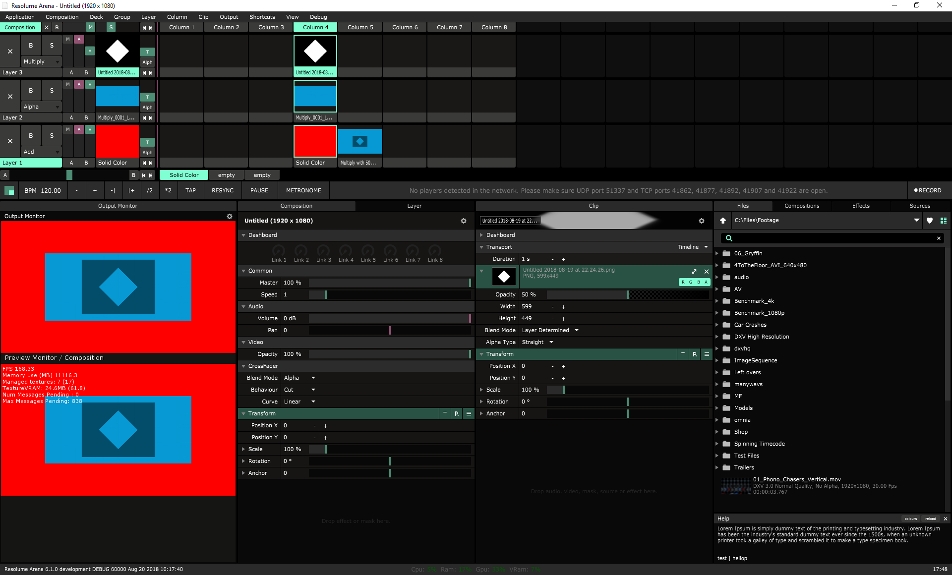Open the Deck menu
This screenshot has width=952, height=575.
tap(96, 17)
